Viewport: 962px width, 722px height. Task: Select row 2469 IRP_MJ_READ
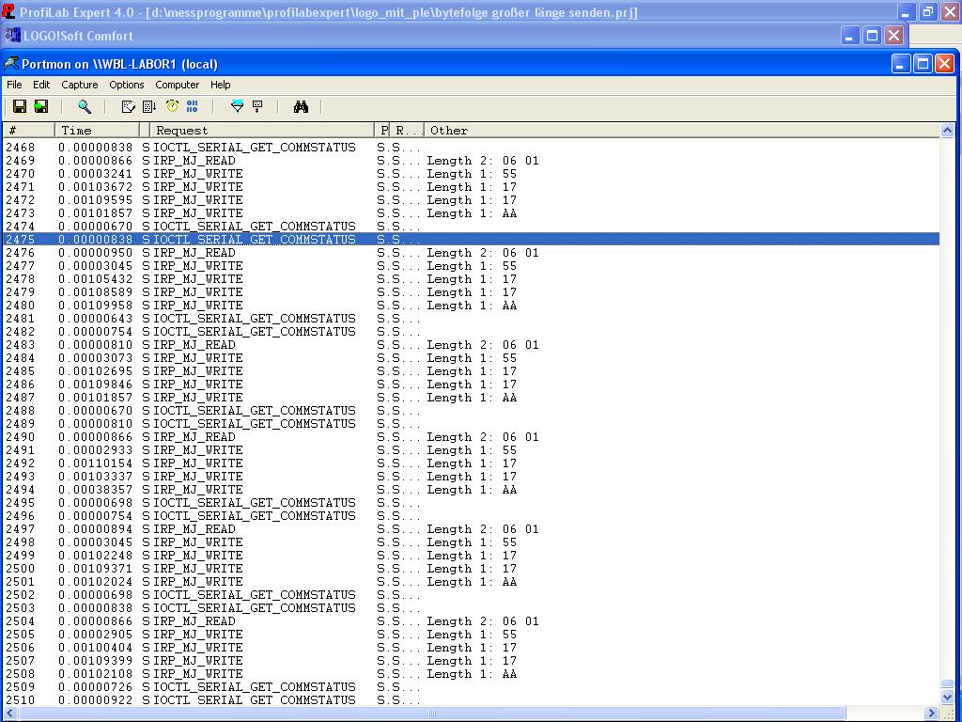coord(472,160)
